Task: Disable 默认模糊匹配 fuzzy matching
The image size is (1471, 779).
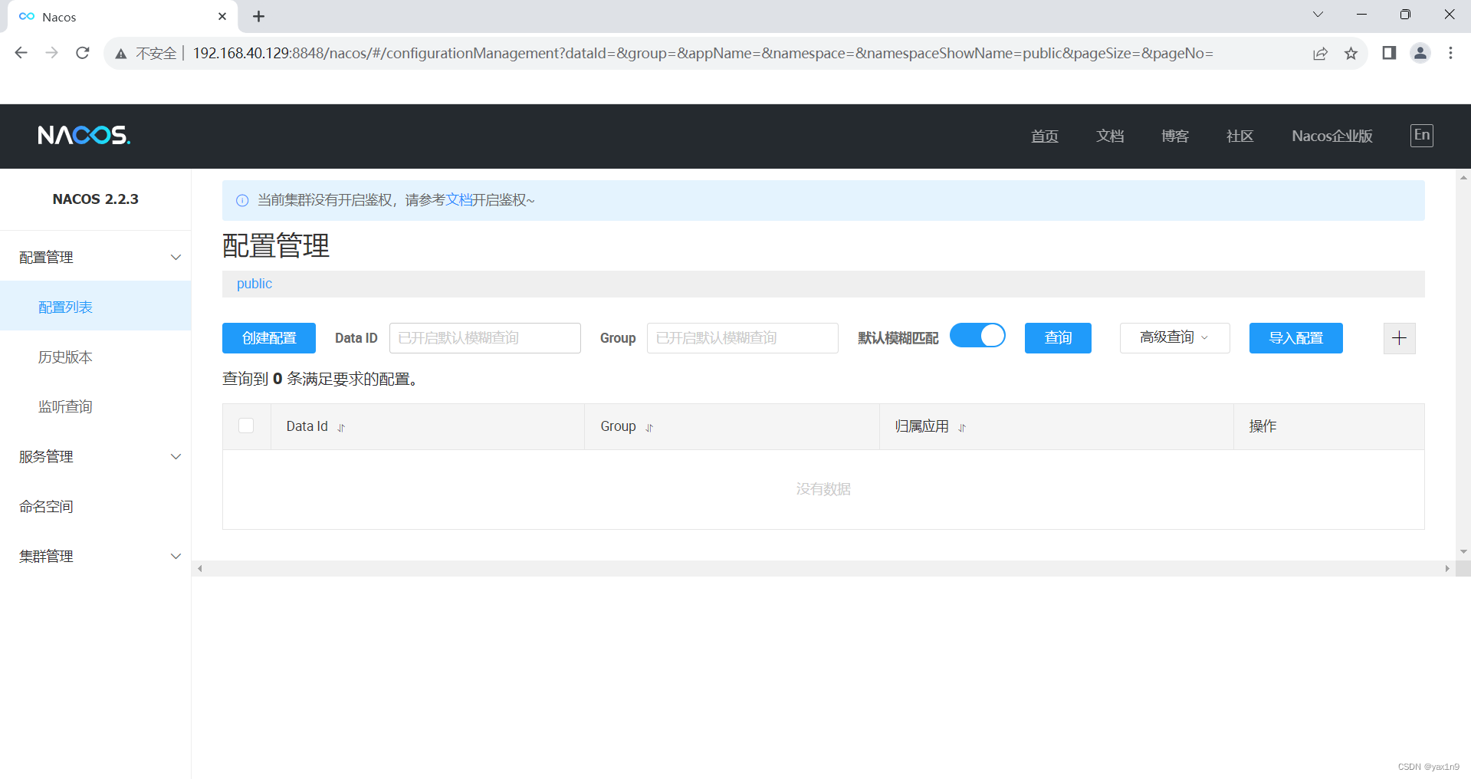Action: (977, 335)
